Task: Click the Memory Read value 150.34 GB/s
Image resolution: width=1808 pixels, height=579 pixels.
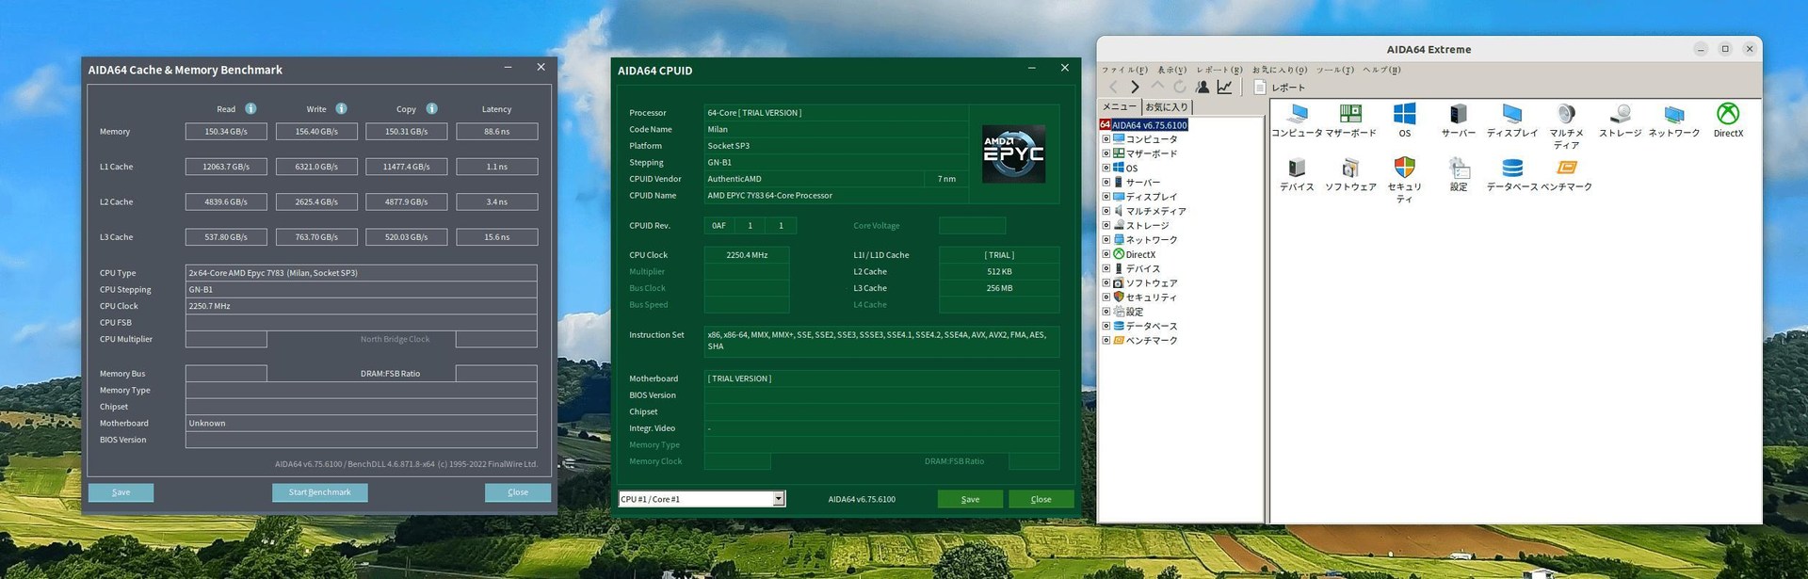Action: [226, 132]
